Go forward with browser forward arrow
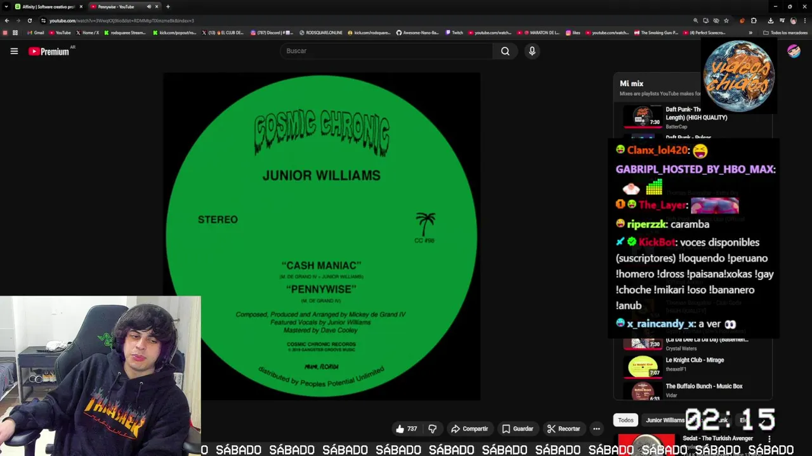 [18, 20]
